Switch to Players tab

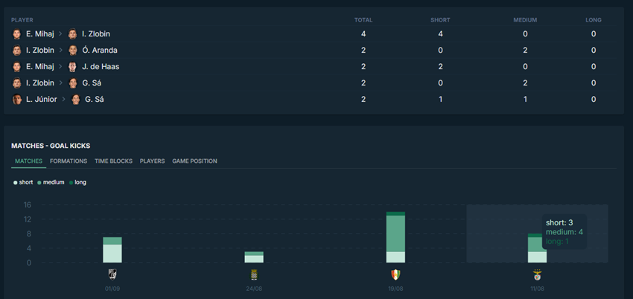[x=152, y=161]
